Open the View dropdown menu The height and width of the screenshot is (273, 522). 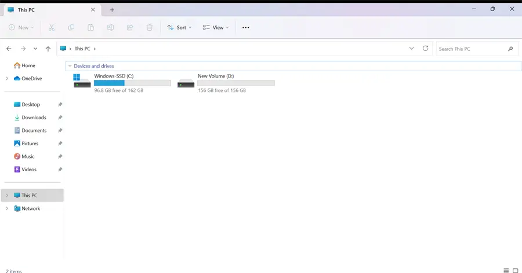point(216,28)
